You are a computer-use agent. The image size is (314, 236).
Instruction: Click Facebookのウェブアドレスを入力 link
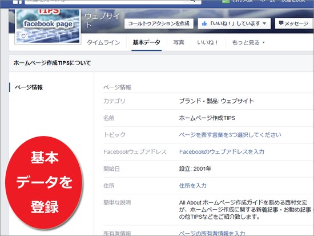tap(222, 152)
